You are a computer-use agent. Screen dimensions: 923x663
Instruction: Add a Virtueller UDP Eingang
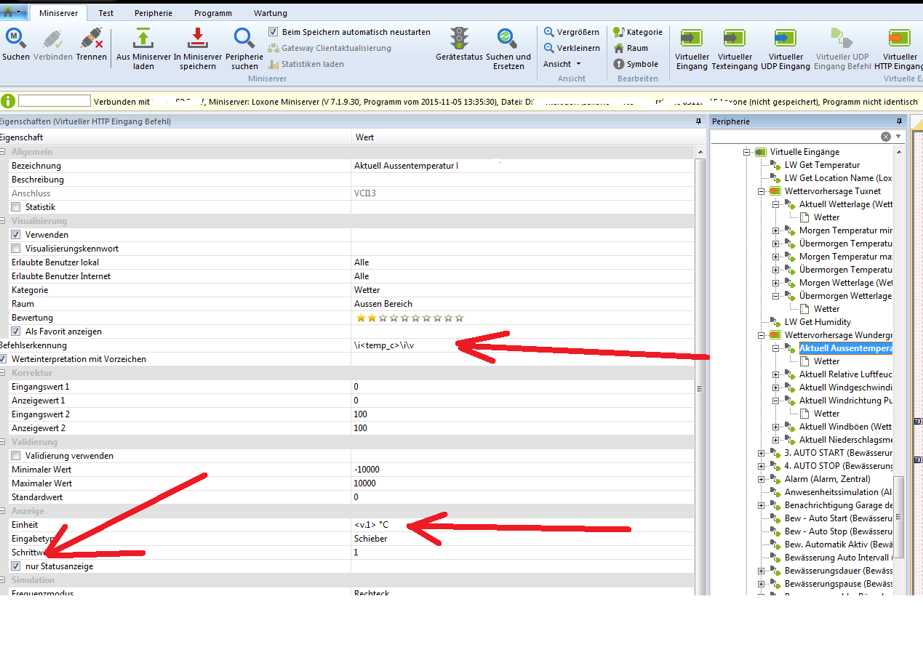pyautogui.click(x=786, y=39)
